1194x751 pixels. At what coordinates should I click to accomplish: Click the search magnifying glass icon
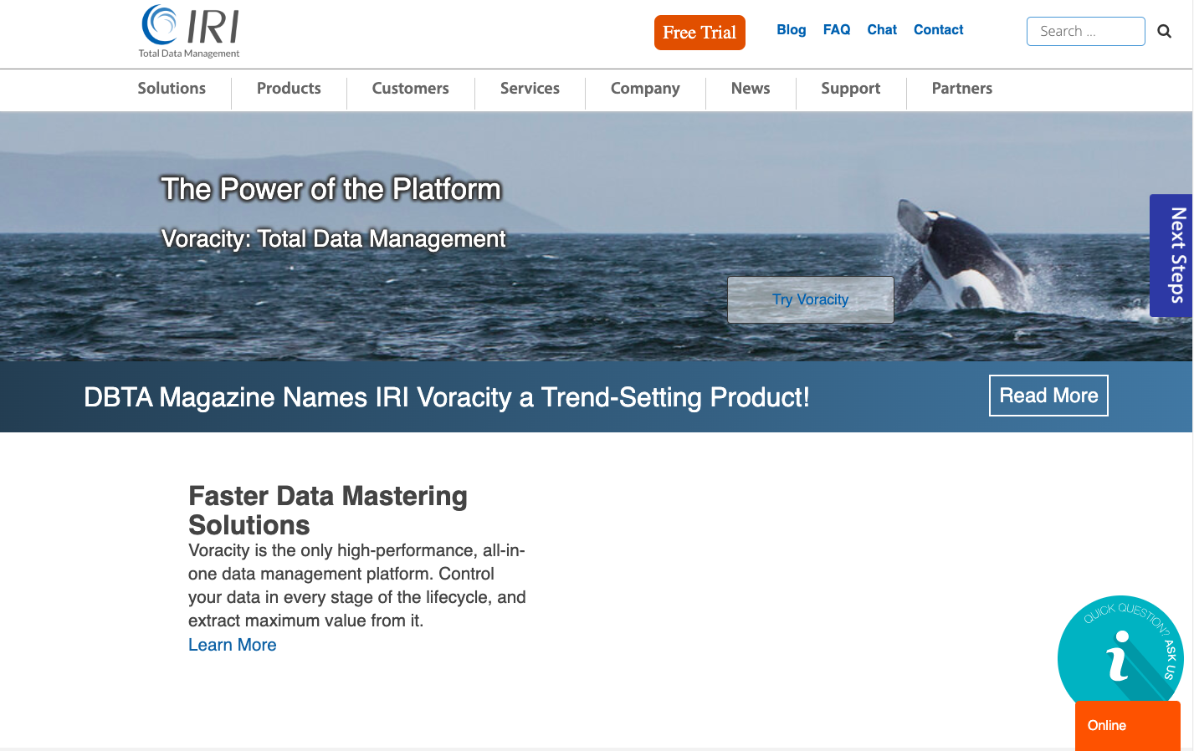pyautogui.click(x=1164, y=32)
